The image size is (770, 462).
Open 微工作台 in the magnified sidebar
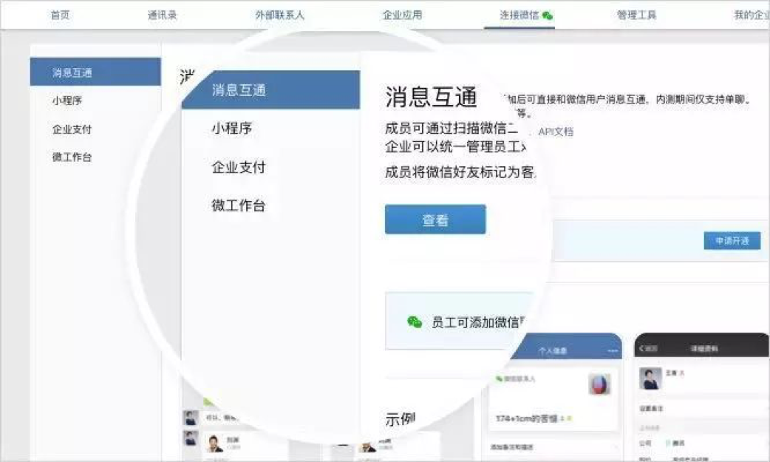[x=238, y=205]
